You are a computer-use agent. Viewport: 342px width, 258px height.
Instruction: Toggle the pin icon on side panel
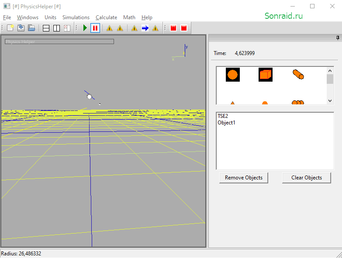338,38
